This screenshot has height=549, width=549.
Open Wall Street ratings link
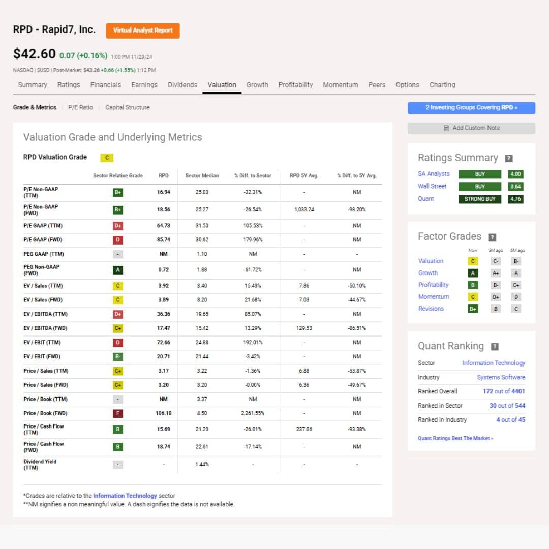432,186
